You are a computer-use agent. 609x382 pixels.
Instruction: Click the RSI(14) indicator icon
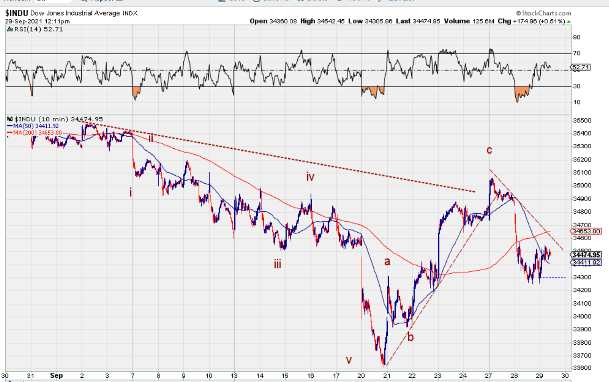(x=9, y=29)
